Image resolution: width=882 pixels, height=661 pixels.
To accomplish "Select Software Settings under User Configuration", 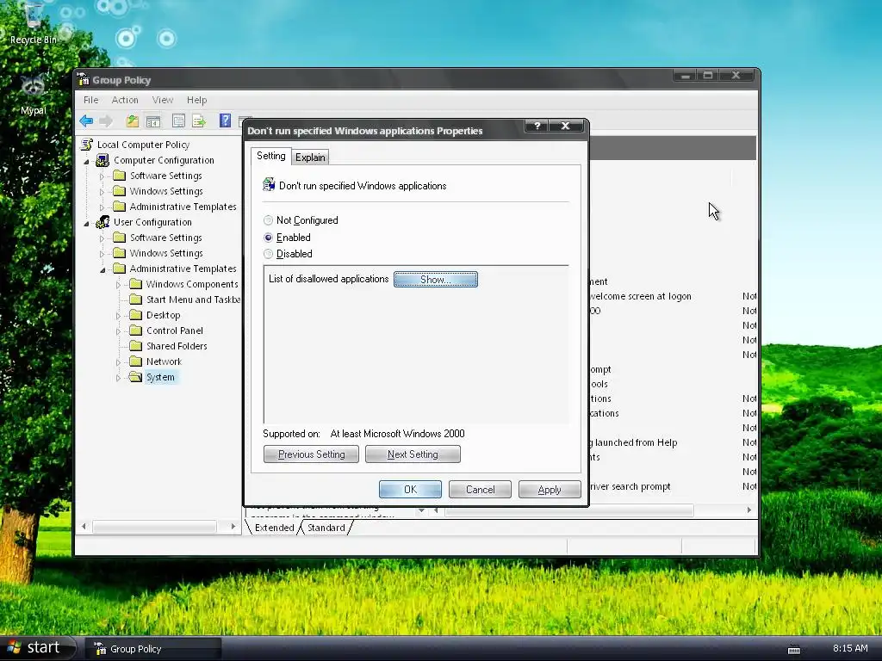I will click(x=166, y=238).
